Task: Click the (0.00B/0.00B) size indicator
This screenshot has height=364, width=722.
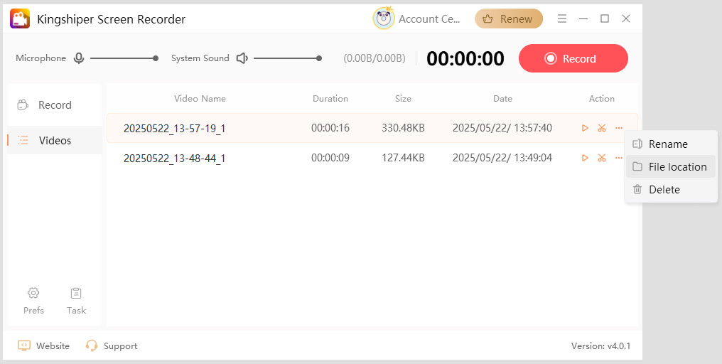Action: point(375,58)
